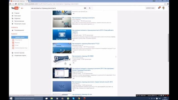
Task: Open 'Посмотреть позже' in sidebar
Action: coord(20,24)
